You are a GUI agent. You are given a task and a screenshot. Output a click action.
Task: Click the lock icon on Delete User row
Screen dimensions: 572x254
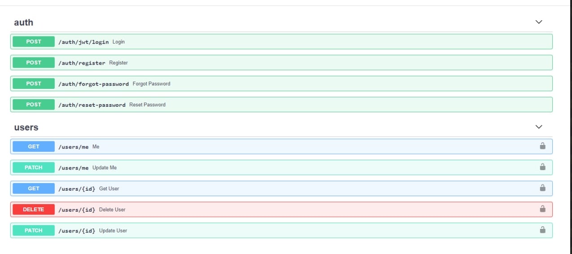[542, 209]
